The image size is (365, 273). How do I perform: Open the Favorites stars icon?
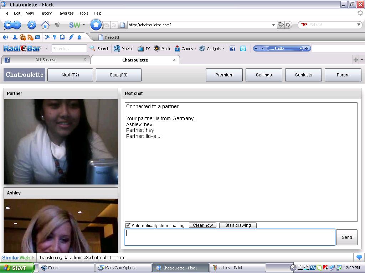(x=47, y=37)
